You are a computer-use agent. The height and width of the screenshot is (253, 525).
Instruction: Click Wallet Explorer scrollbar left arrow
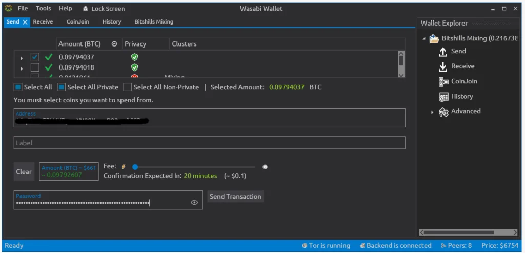(x=422, y=232)
